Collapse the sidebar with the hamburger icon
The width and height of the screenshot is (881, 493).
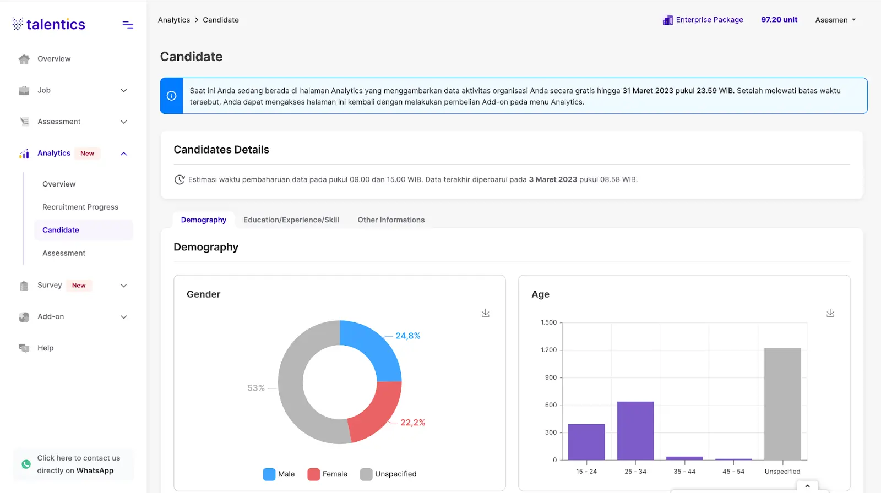coord(128,25)
